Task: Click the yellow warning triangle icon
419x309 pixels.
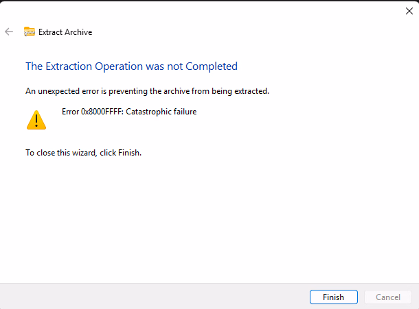Action: (x=36, y=121)
